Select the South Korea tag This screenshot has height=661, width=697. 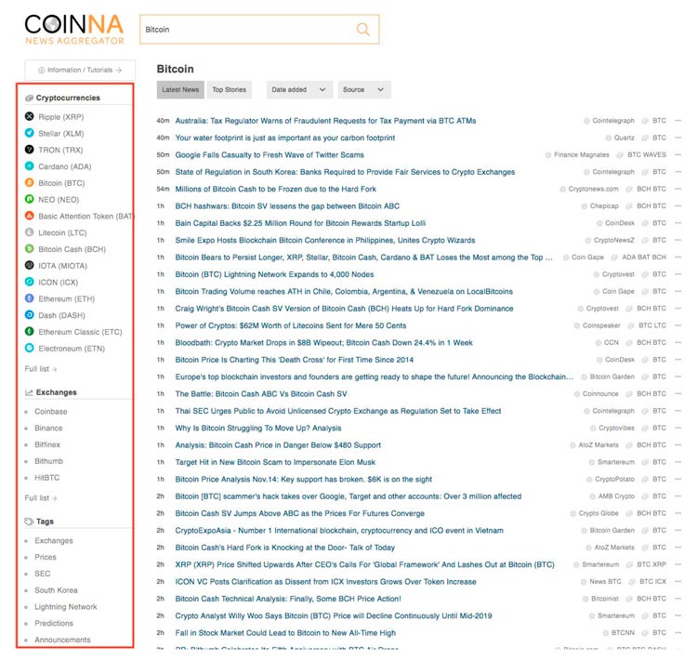coord(56,589)
